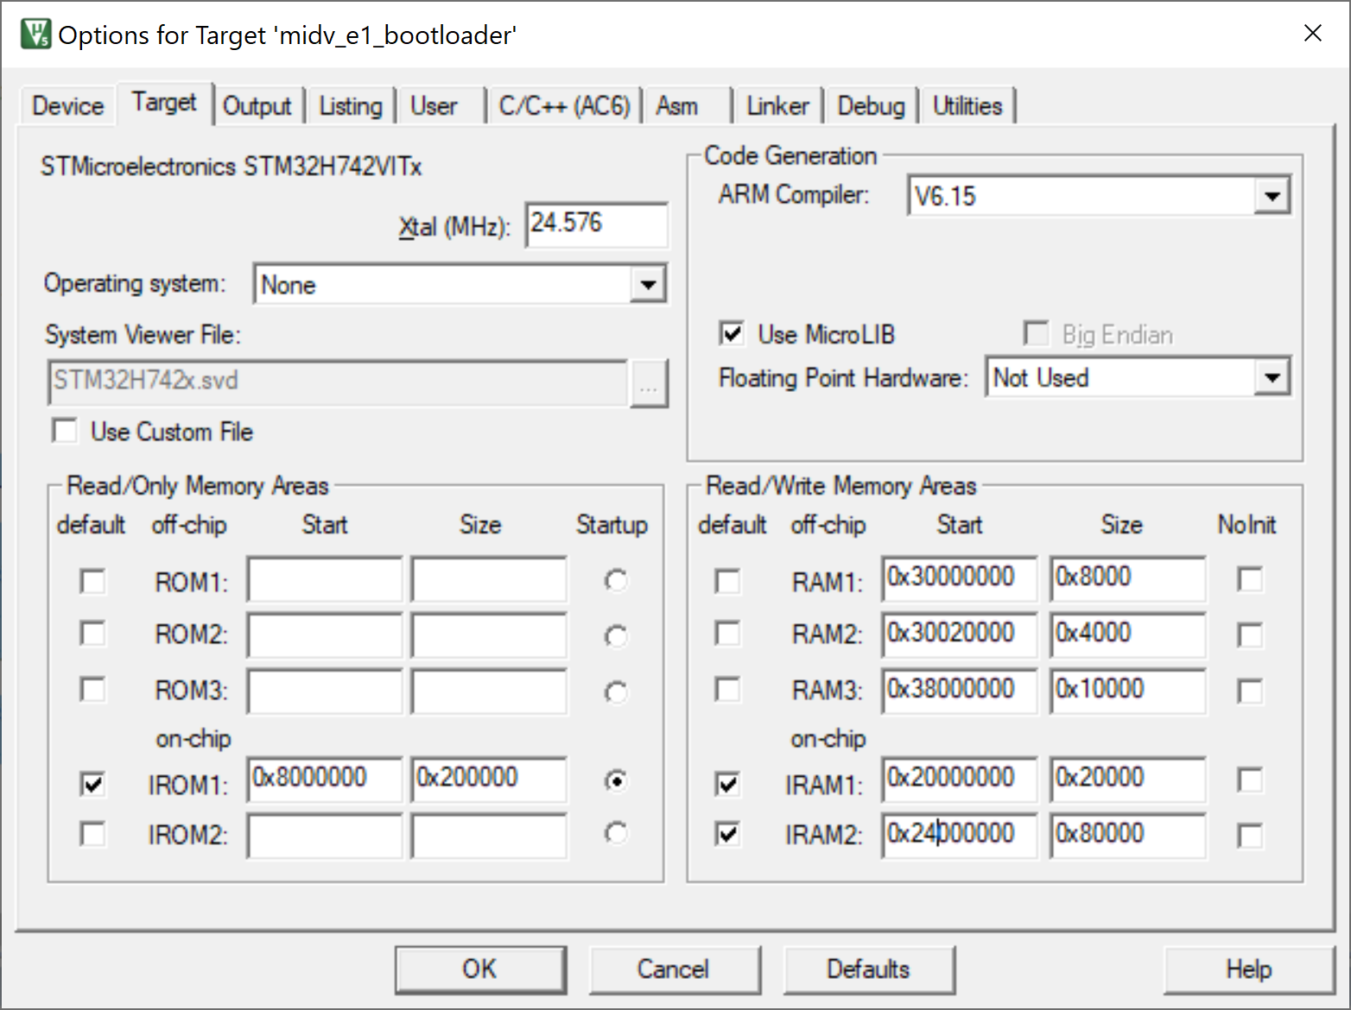Screen dimensions: 1351x1010
Task: Check the ROM1 default checkbox
Action: (x=92, y=581)
